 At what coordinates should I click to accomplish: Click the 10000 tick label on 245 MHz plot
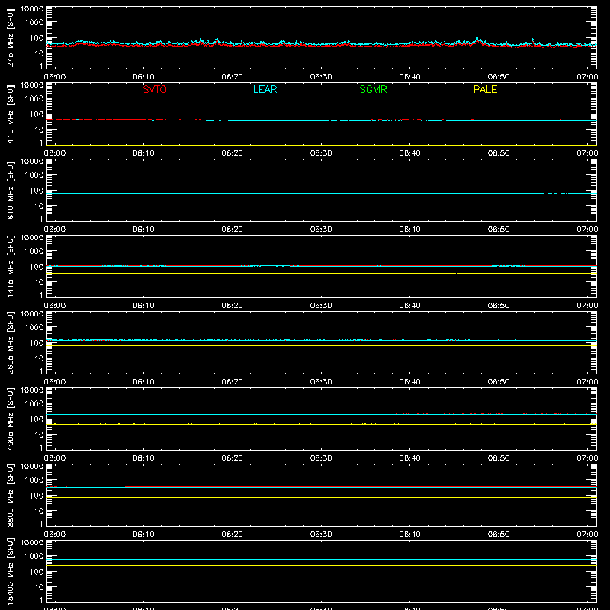pos(32,9)
